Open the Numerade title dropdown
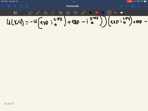 74,6
